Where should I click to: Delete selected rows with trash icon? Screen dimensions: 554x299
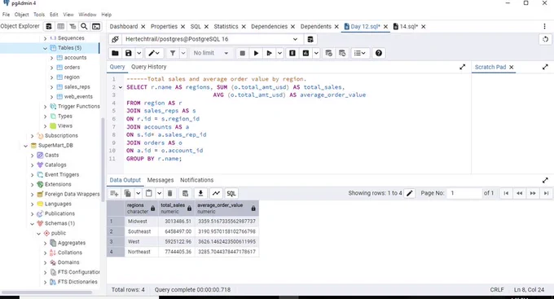pos(170,193)
